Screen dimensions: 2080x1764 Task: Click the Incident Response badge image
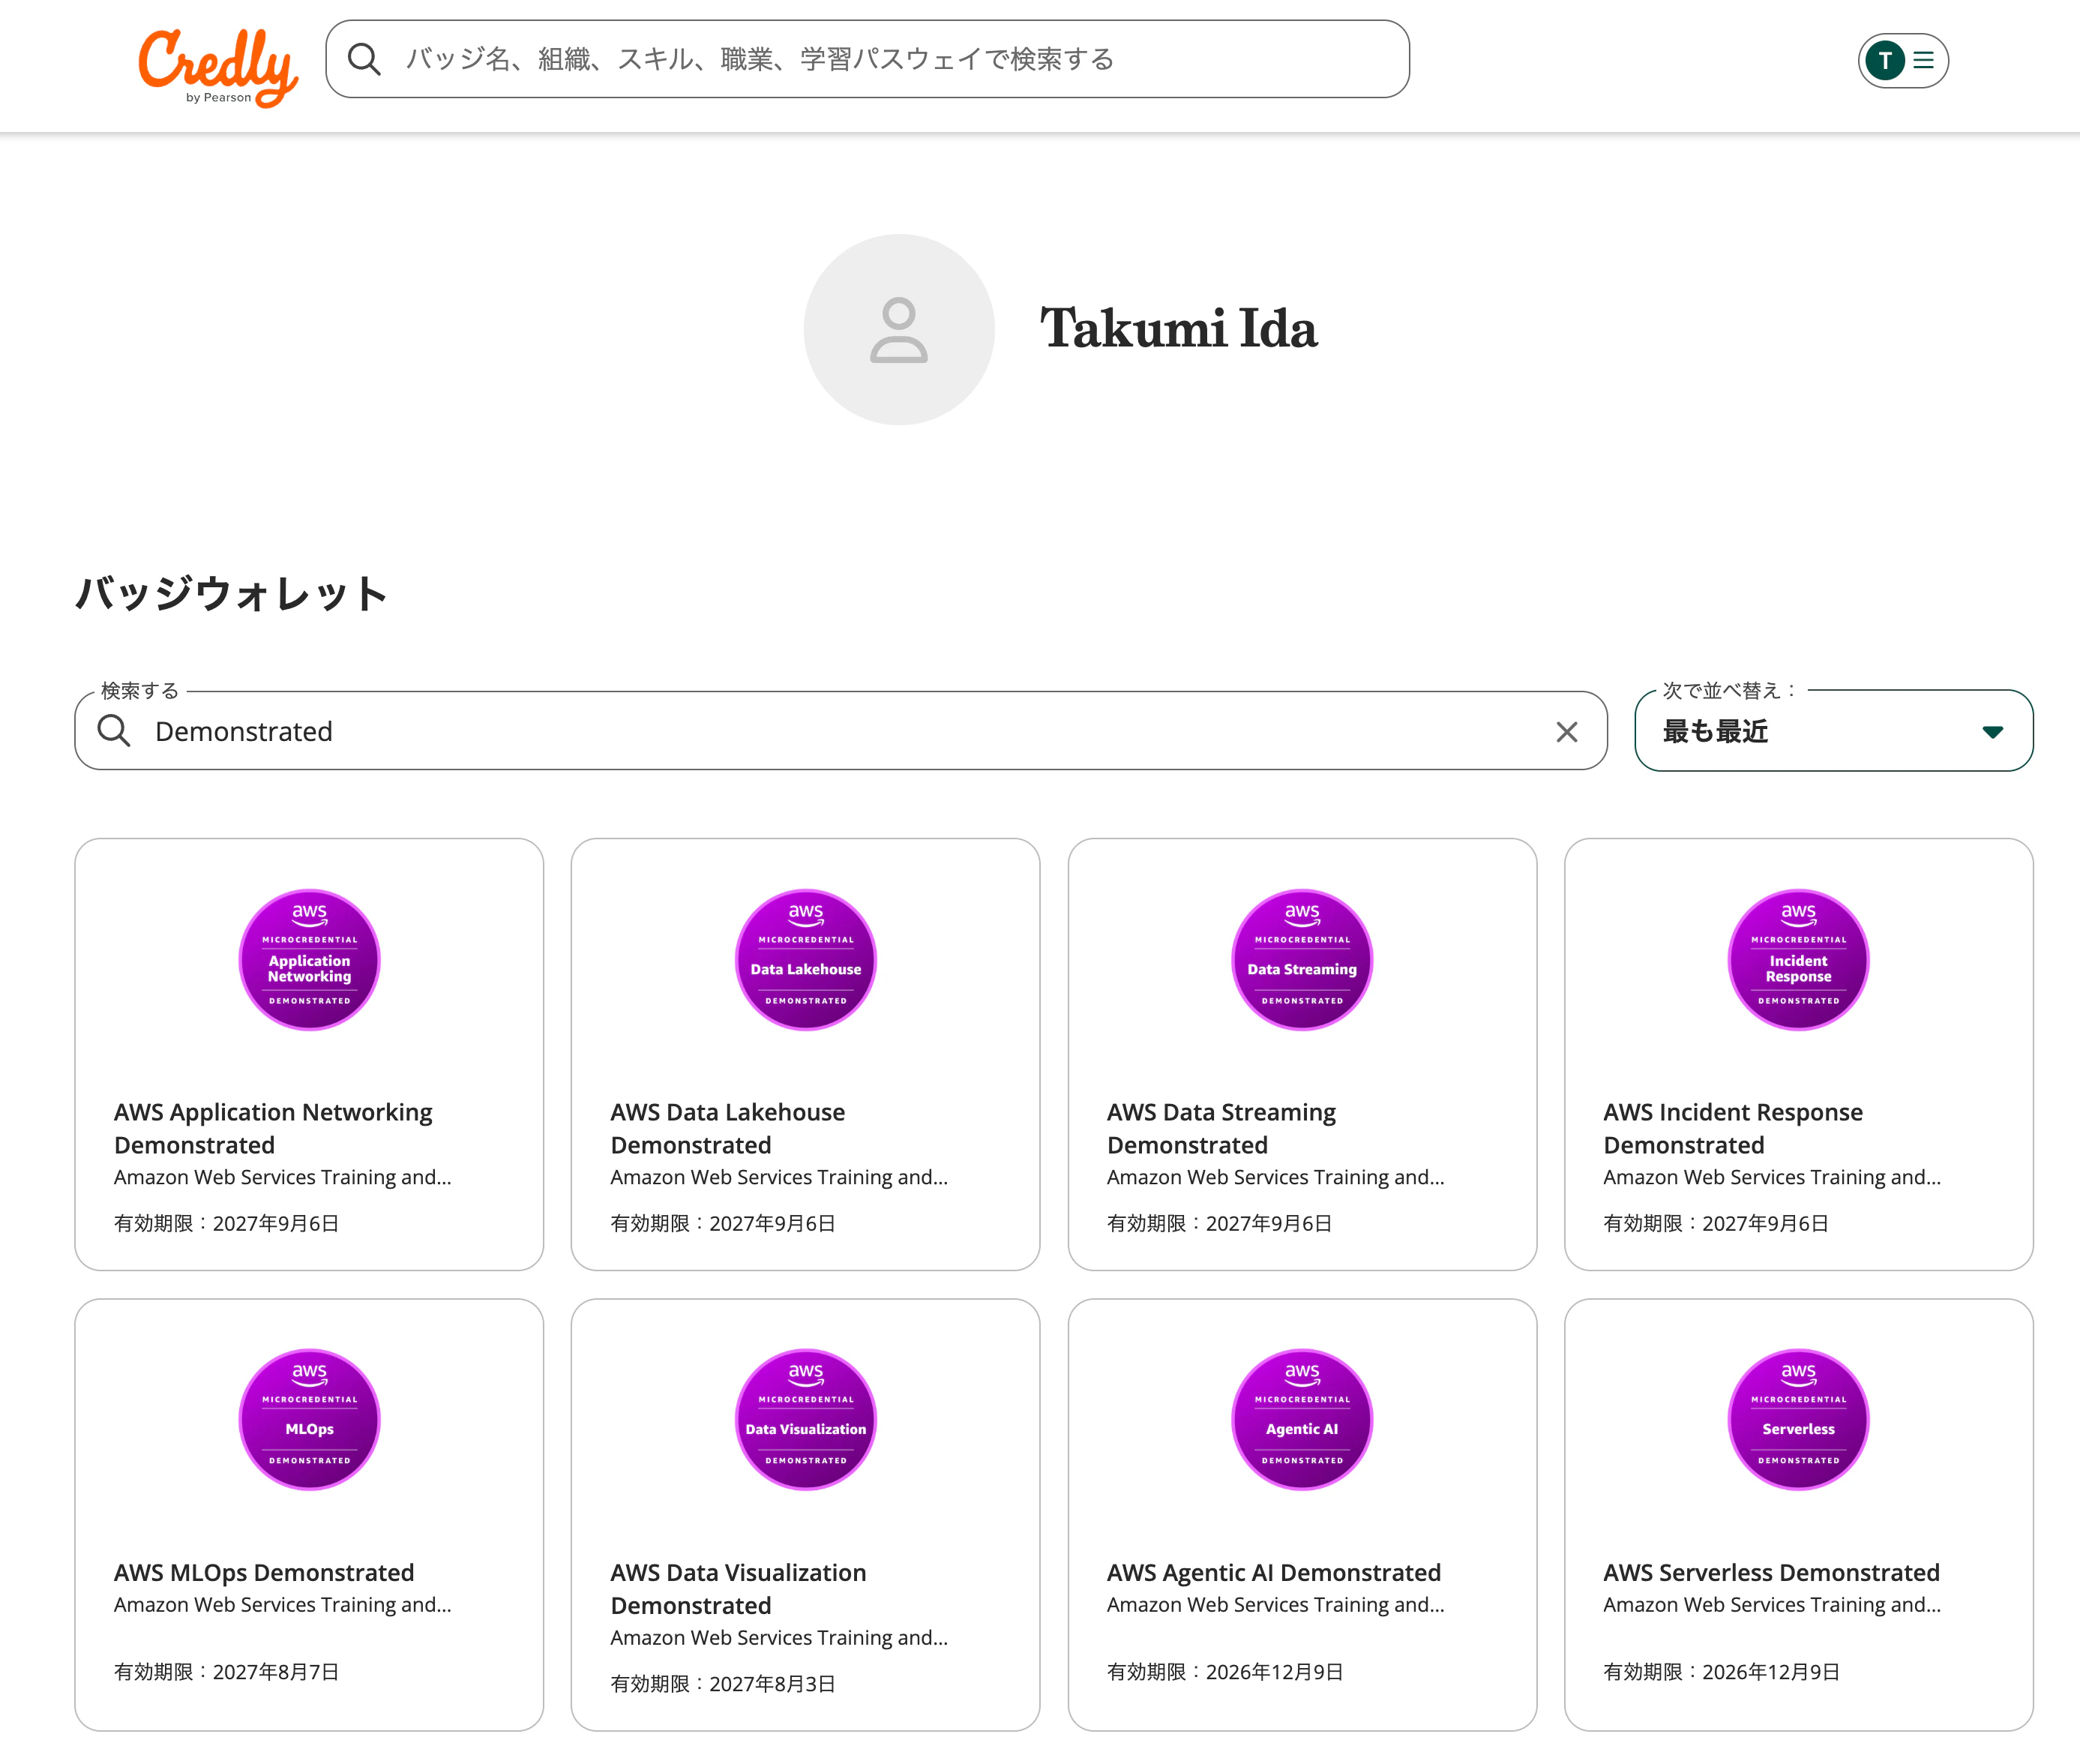pos(1798,959)
